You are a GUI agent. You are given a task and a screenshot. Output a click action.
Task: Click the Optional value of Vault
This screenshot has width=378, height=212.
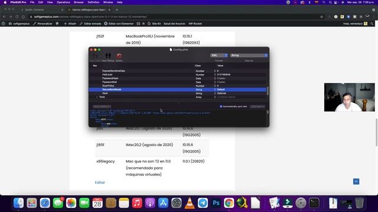(x=221, y=93)
